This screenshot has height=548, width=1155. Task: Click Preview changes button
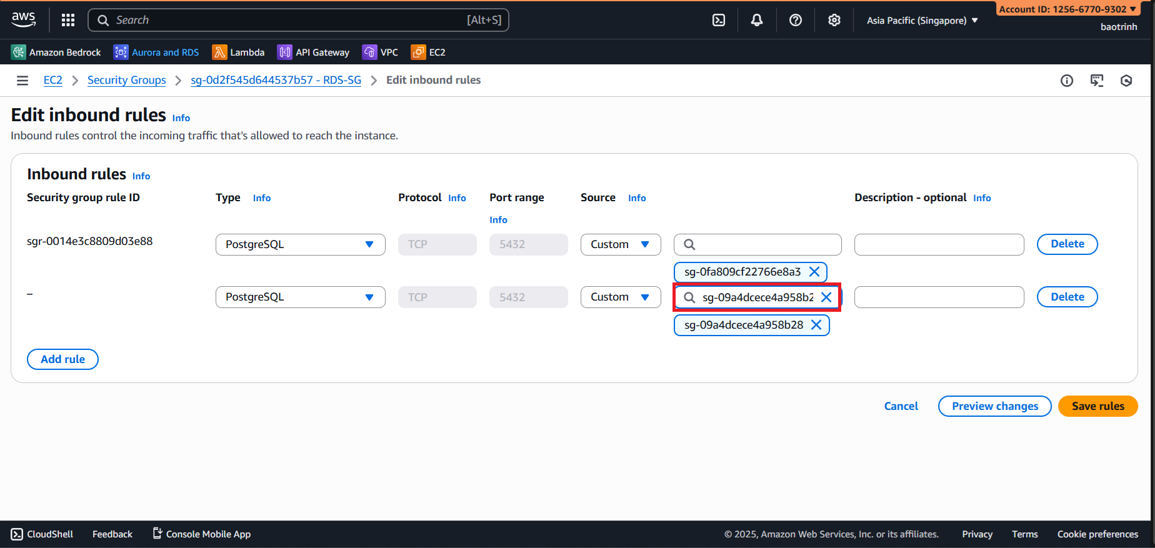coord(994,406)
